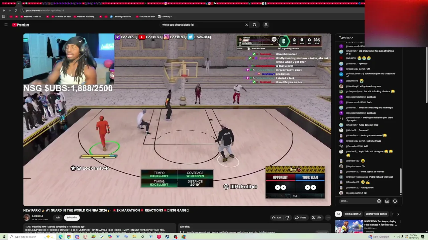
Task: Like the stream with thumbs up 120
Action: click(x=276, y=218)
